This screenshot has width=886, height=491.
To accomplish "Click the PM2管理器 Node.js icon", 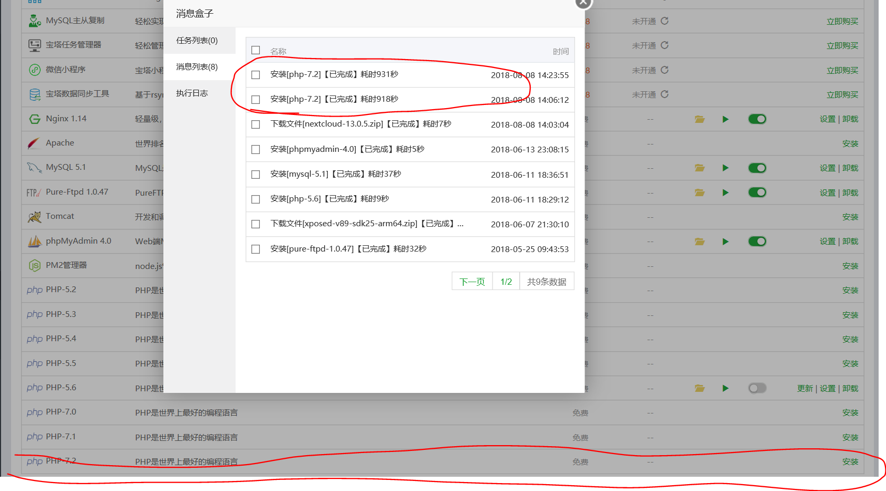I will pos(35,265).
